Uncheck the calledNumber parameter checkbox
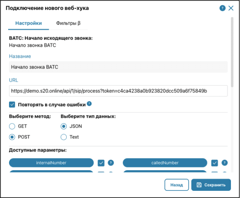Screen dimensions: 240x198 pos(215,163)
